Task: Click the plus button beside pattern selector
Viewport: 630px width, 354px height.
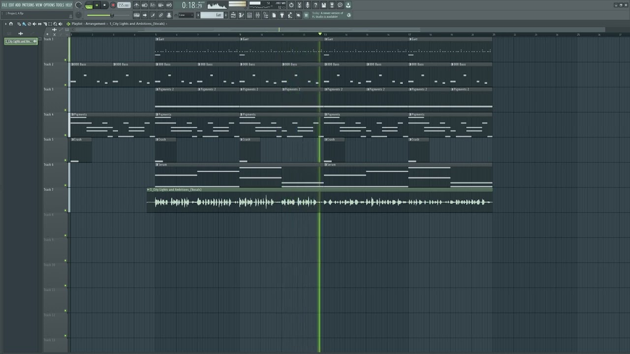Action: click(226, 15)
